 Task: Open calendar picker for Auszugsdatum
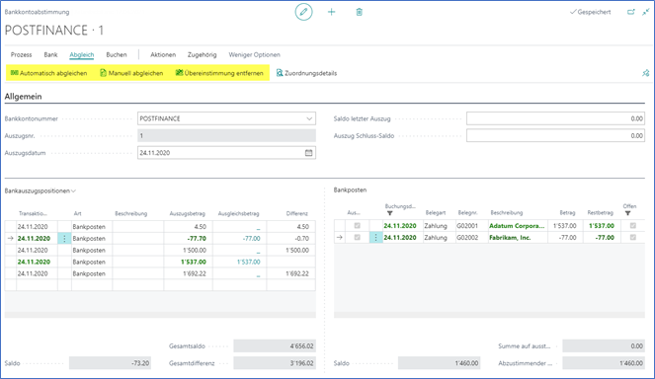click(x=308, y=153)
